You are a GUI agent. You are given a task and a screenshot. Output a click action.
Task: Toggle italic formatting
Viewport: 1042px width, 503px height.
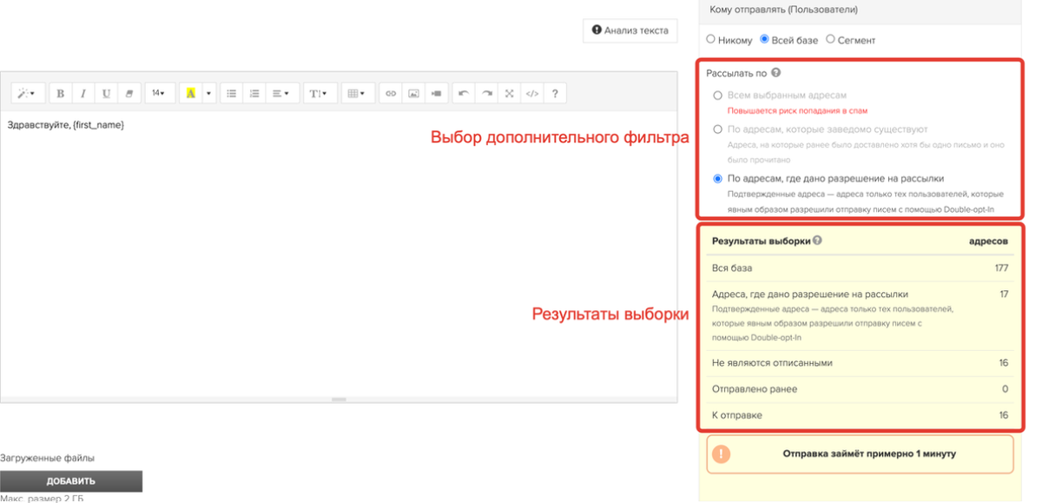coord(83,94)
